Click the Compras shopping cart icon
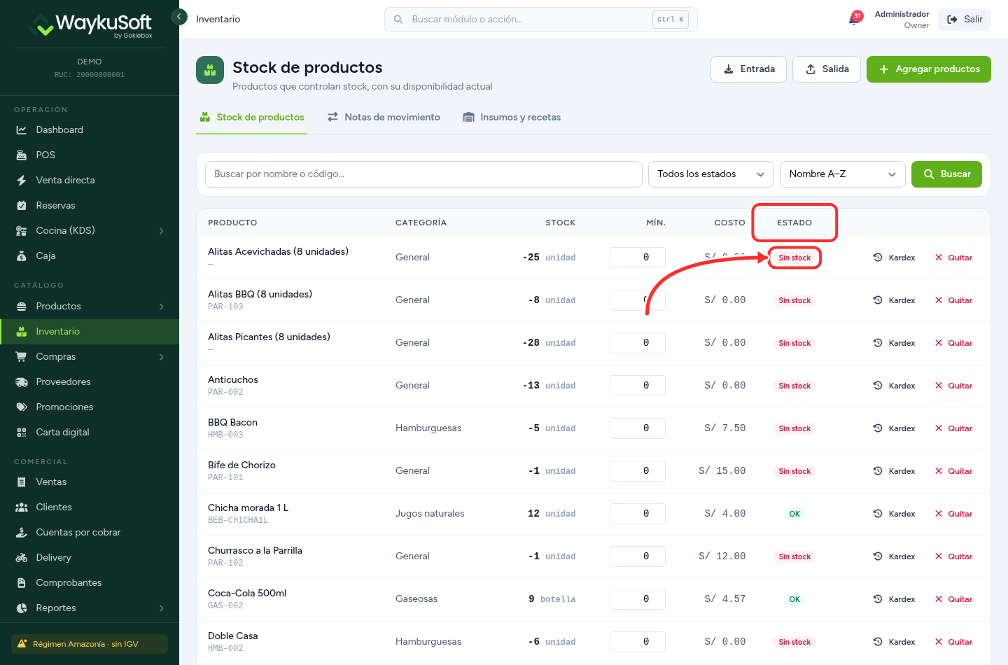 pos(22,357)
